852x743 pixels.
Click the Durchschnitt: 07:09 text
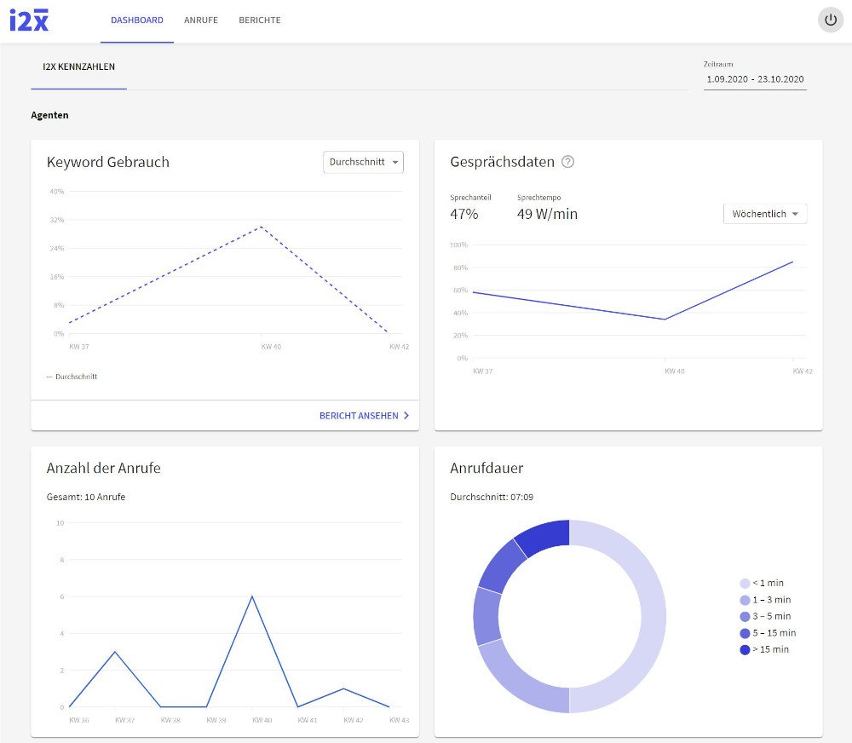492,497
